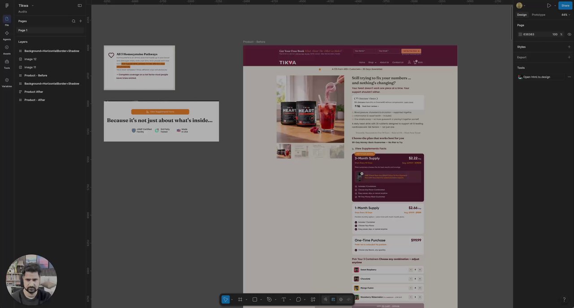
Task: Open the avatar account dropdown arrow
Action: click(525, 5)
